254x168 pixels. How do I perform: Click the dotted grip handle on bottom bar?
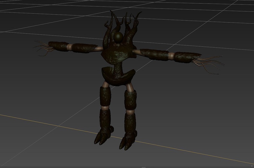click(143, 167)
